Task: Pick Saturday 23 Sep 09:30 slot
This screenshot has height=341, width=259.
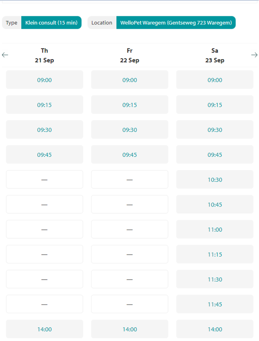Action: [215, 130]
